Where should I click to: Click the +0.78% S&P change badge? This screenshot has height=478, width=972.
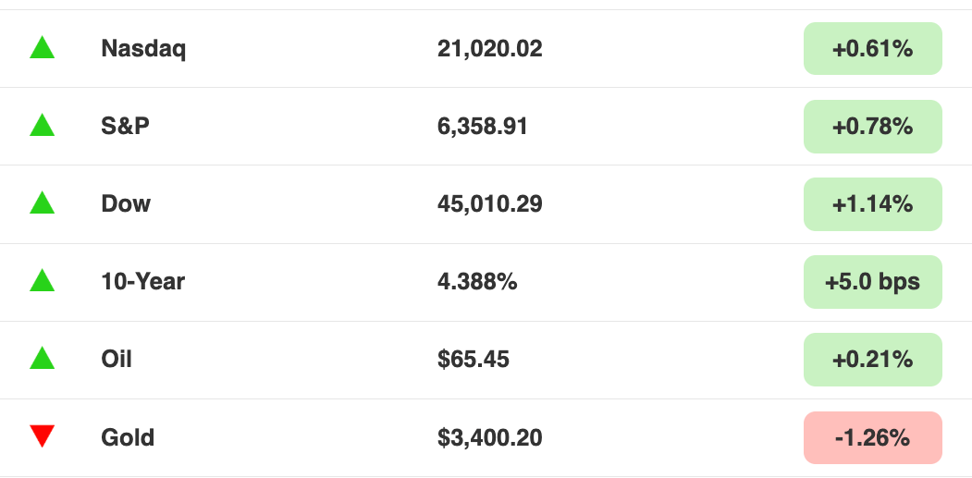click(873, 127)
